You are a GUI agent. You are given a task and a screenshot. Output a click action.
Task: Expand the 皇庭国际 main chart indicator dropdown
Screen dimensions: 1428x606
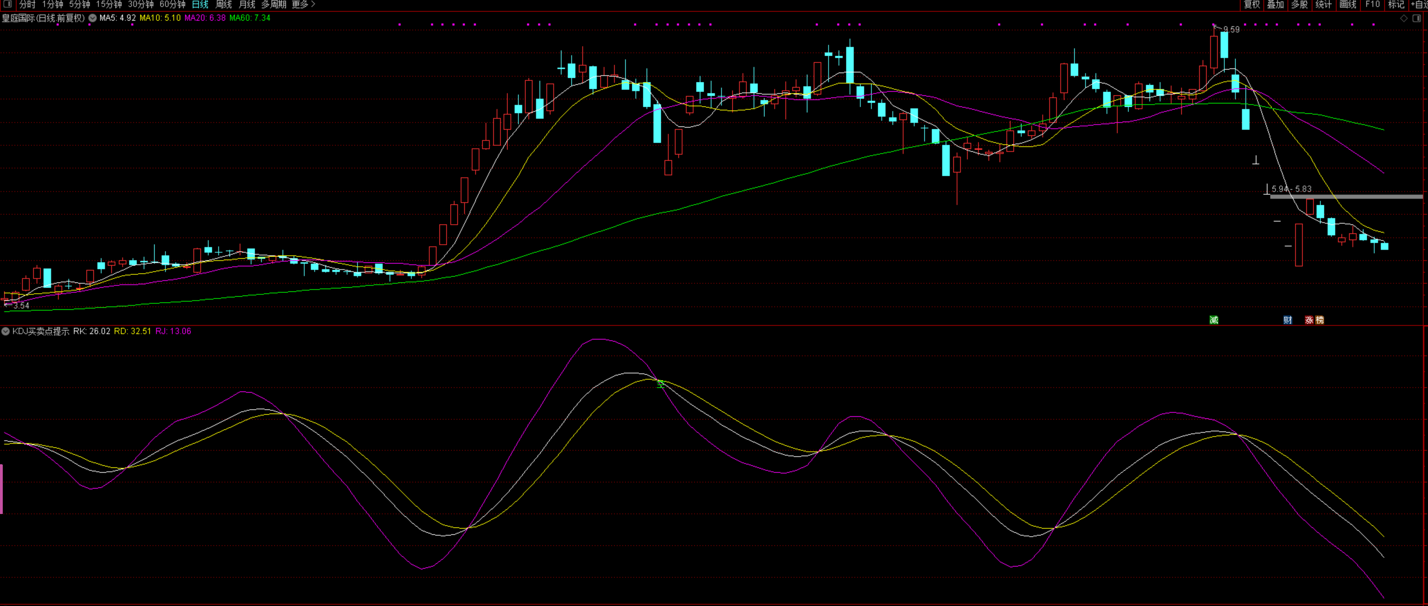(x=93, y=18)
